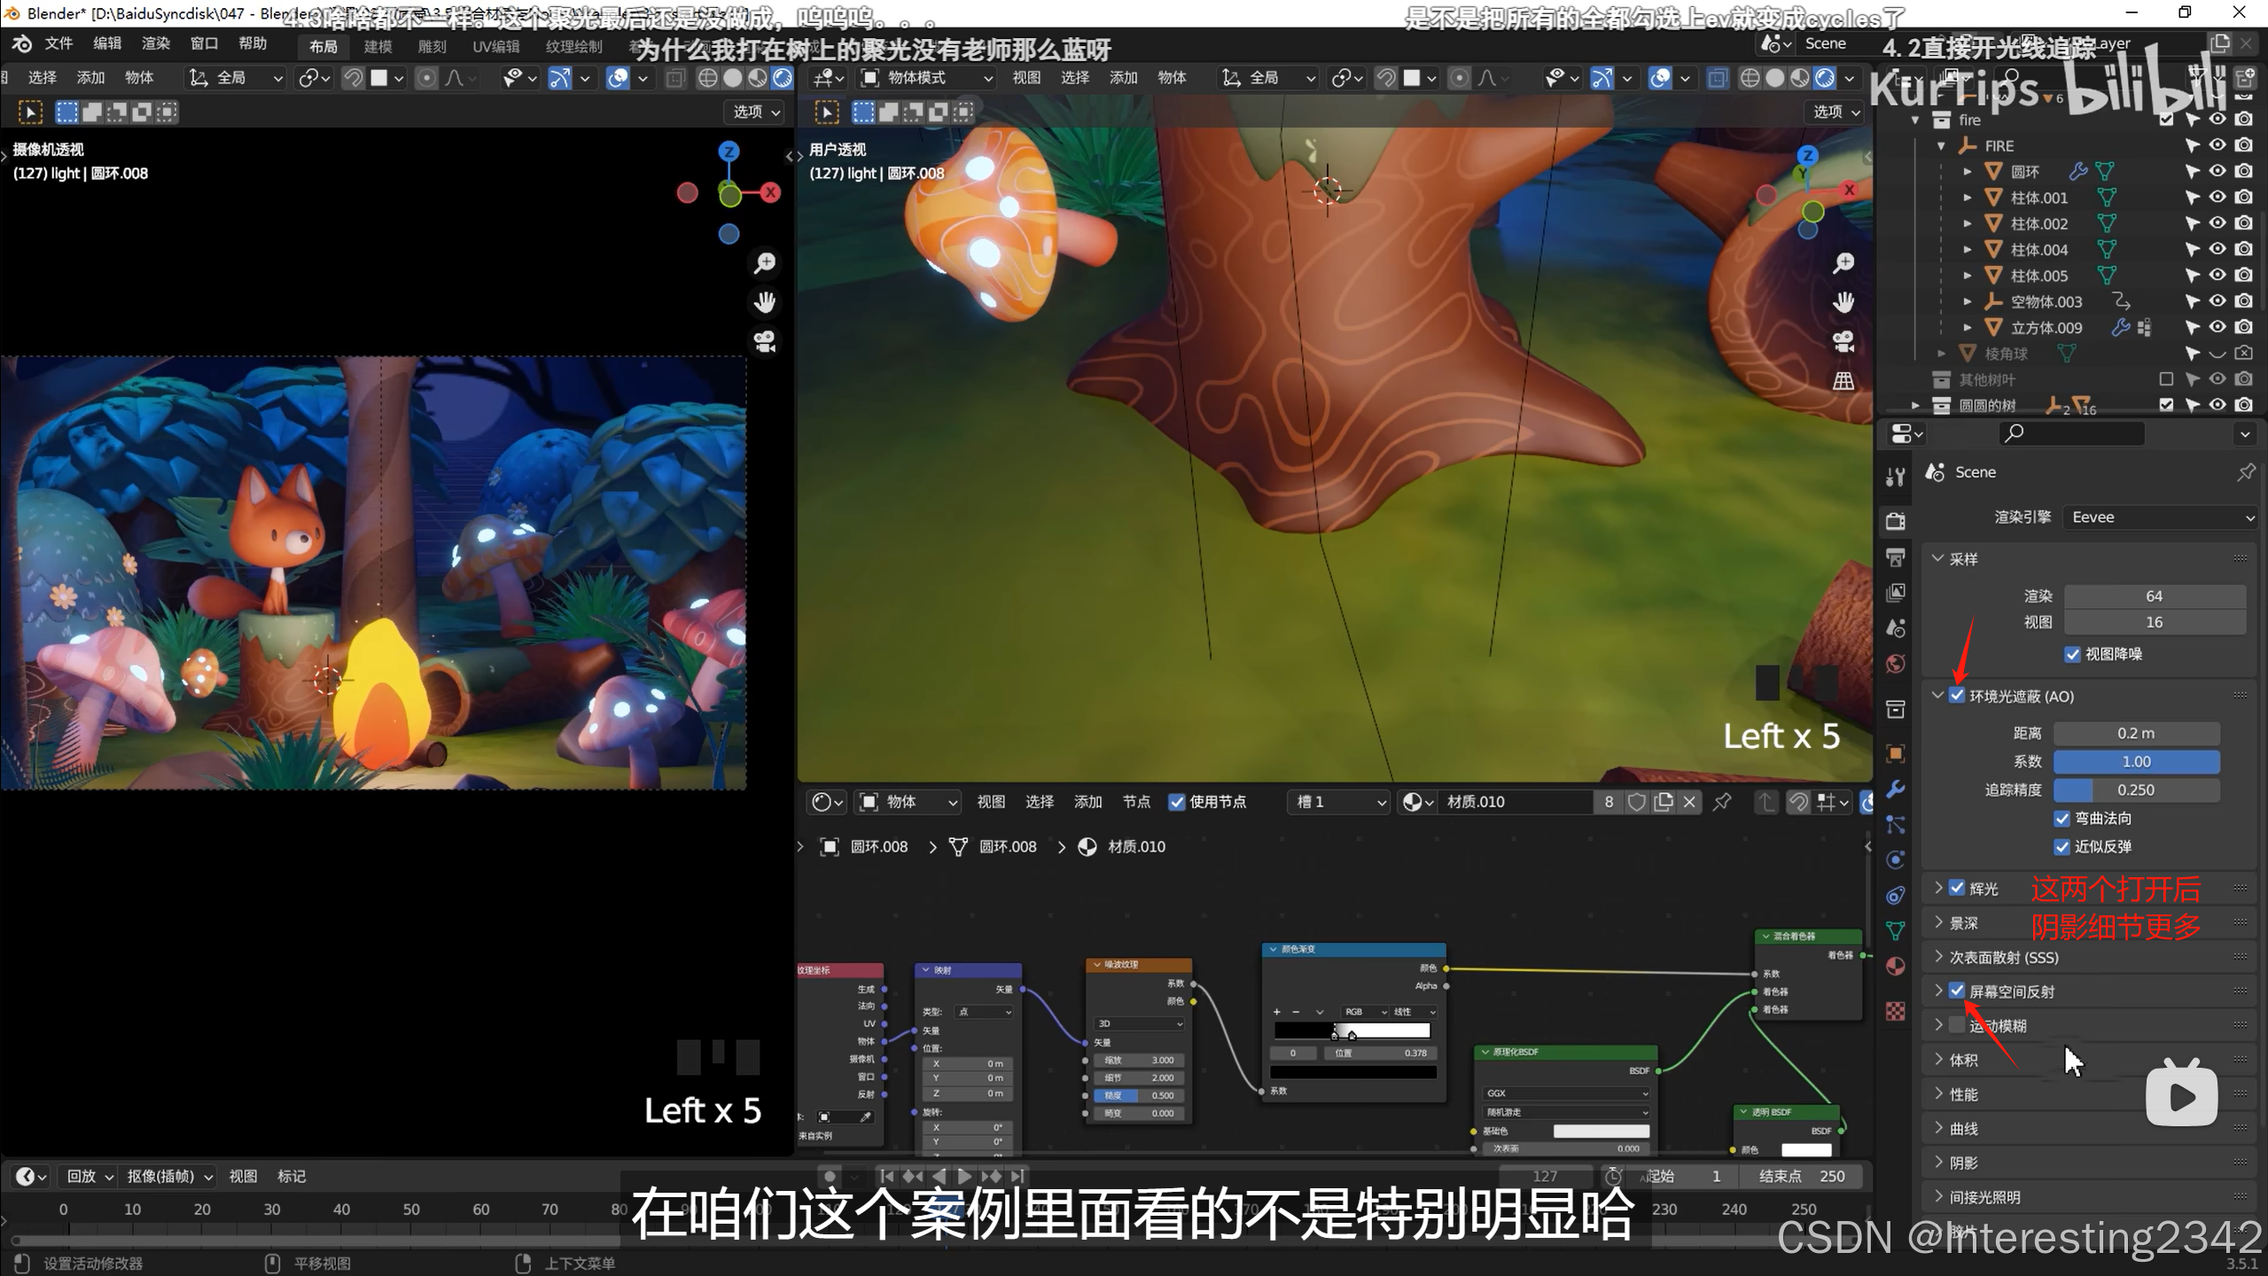Screen dimensions: 2268x1276
Task: Toggle the Use Nodes (使用节点) checkbox
Action: (1177, 802)
